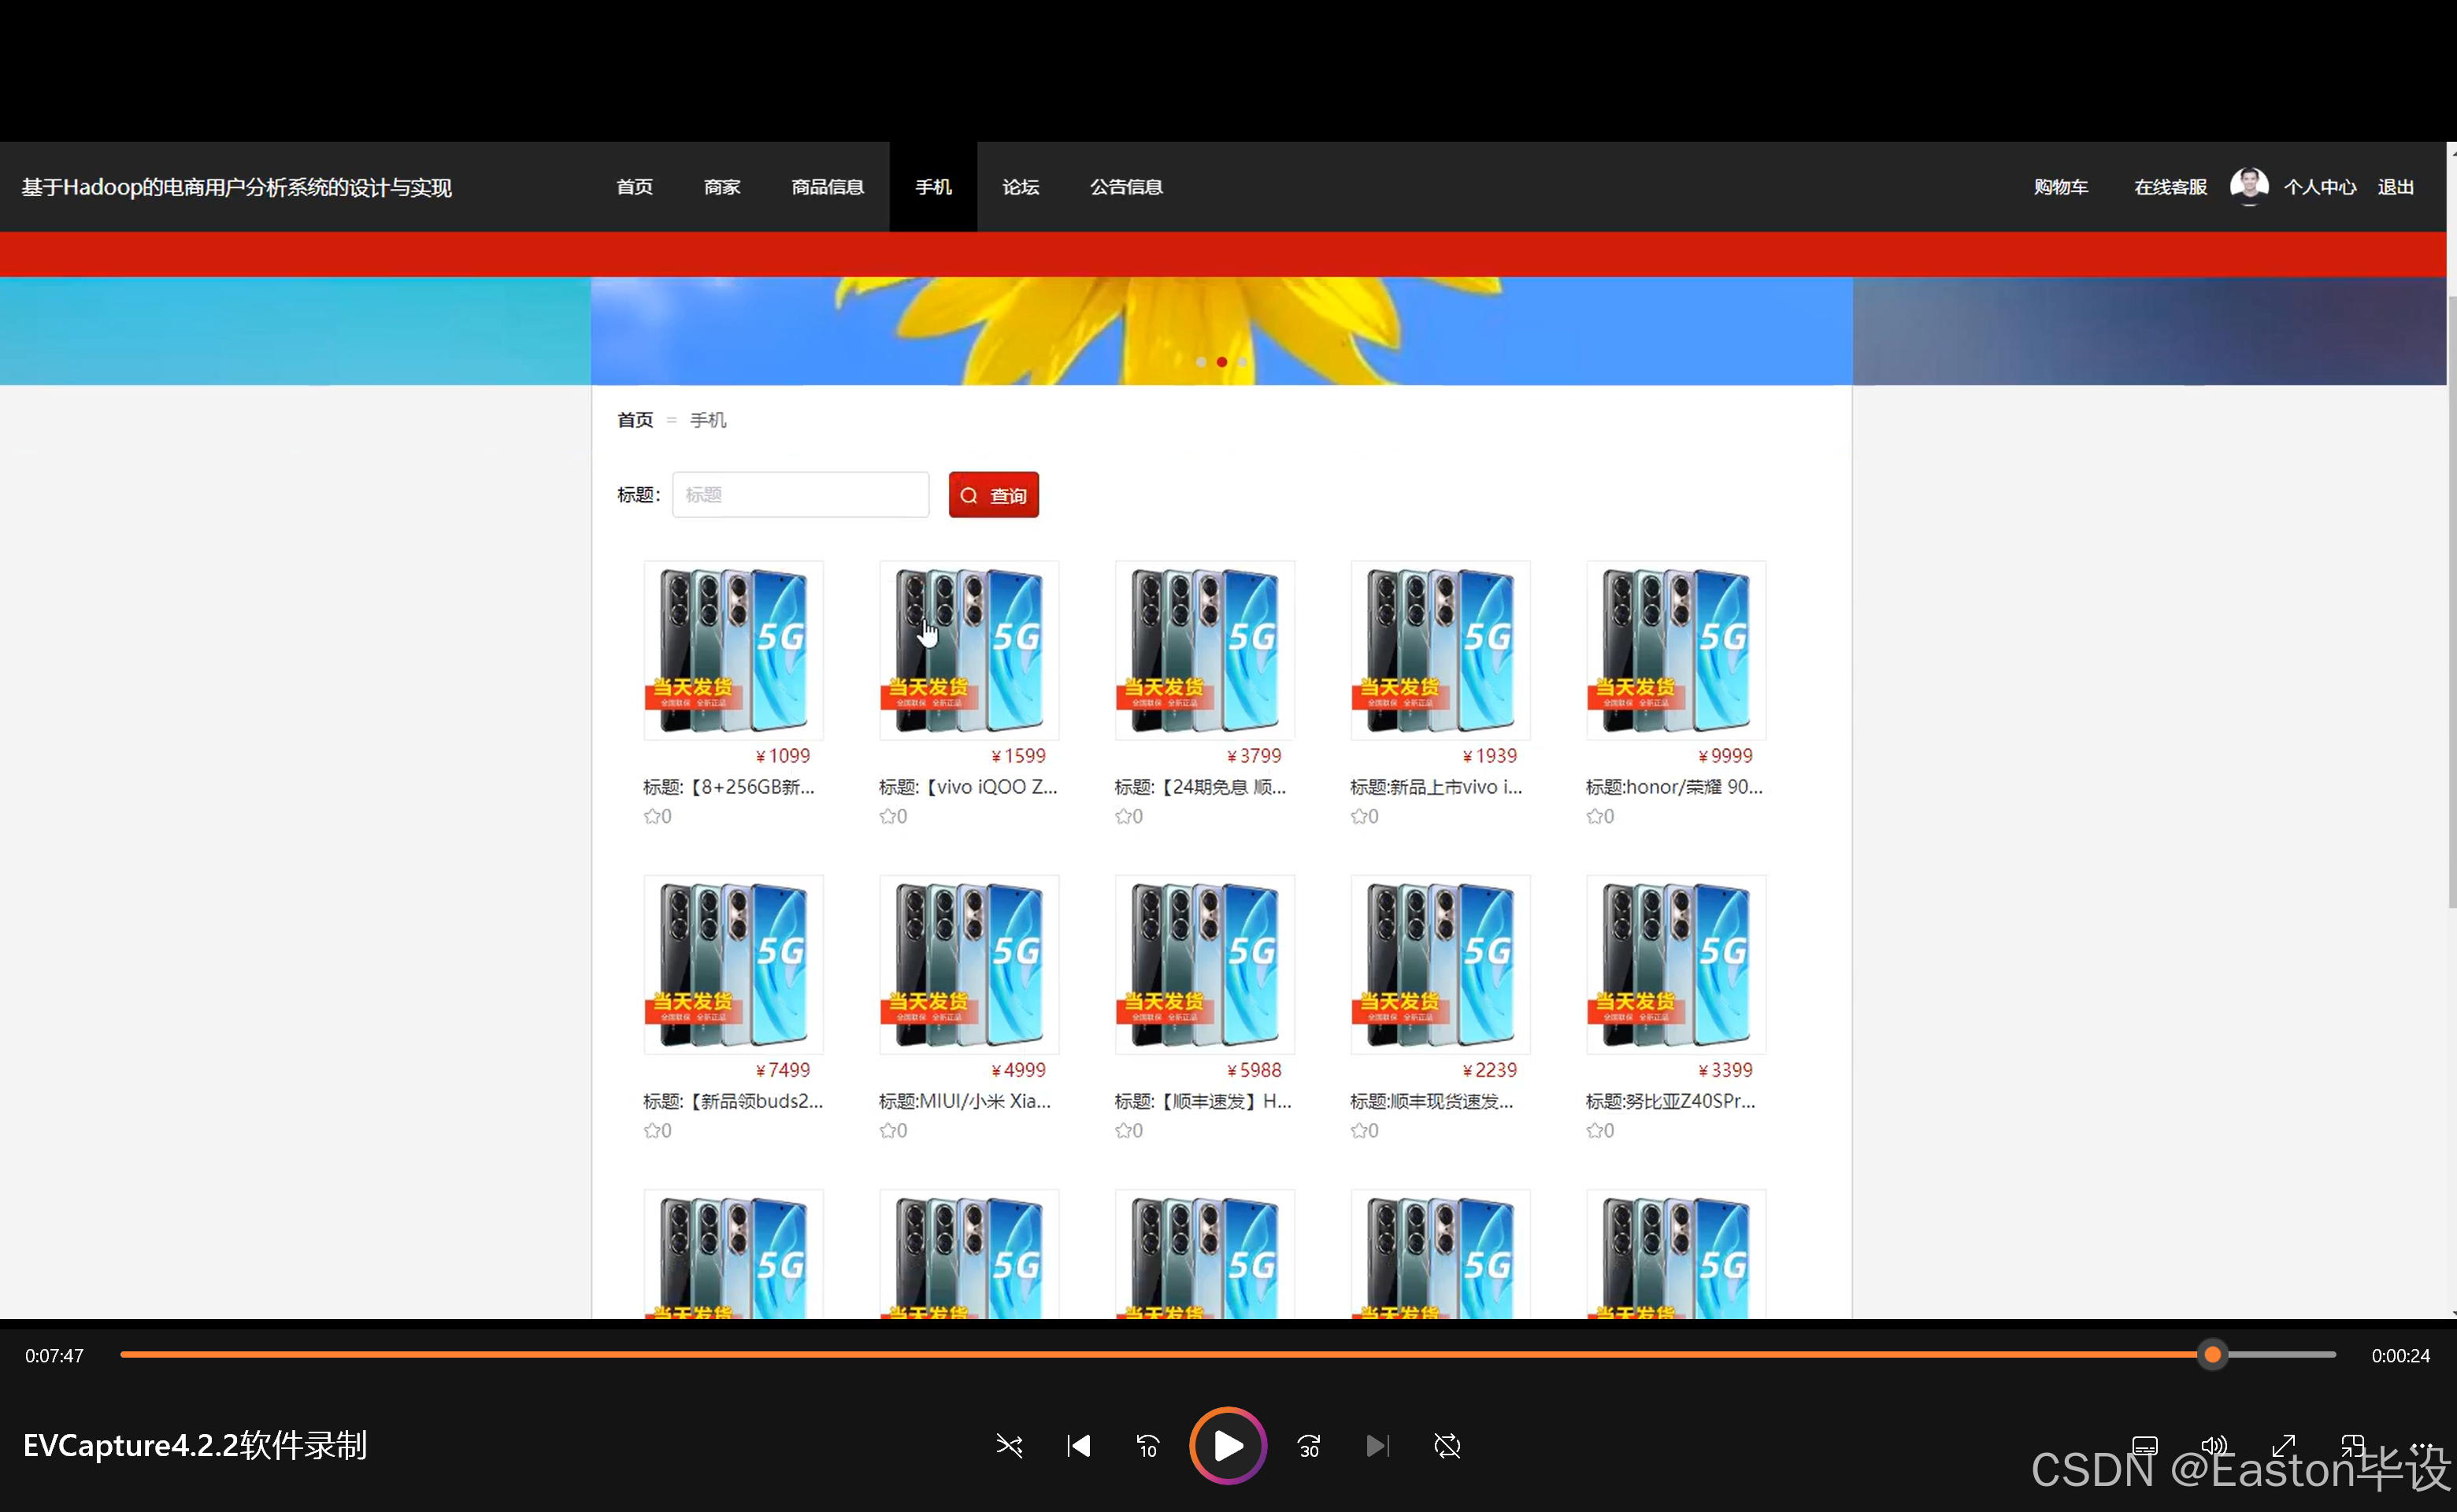
Task: Open the ¥9999 phone thumbnail
Action: (1676, 650)
